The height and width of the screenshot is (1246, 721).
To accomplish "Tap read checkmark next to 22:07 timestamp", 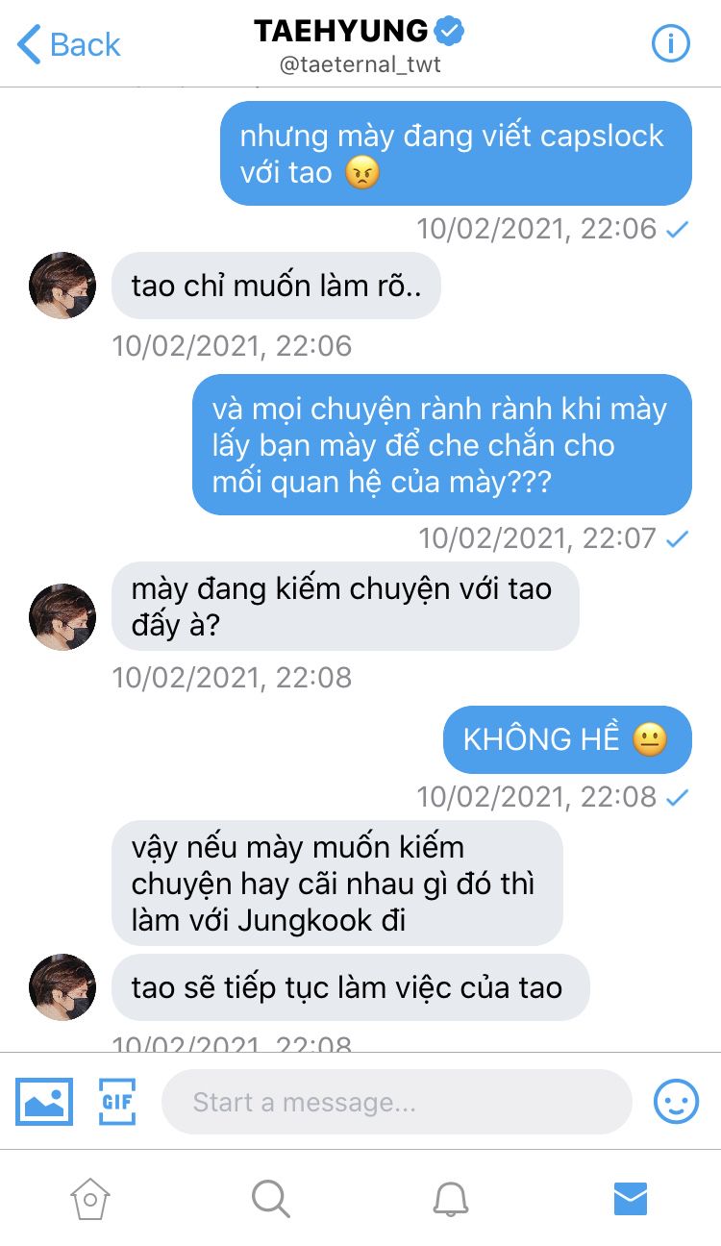I will pyautogui.click(x=678, y=538).
